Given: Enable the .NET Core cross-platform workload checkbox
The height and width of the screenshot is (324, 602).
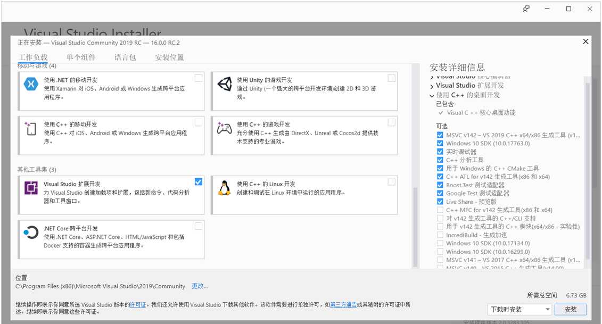Looking at the screenshot, I should coord(199,227).
